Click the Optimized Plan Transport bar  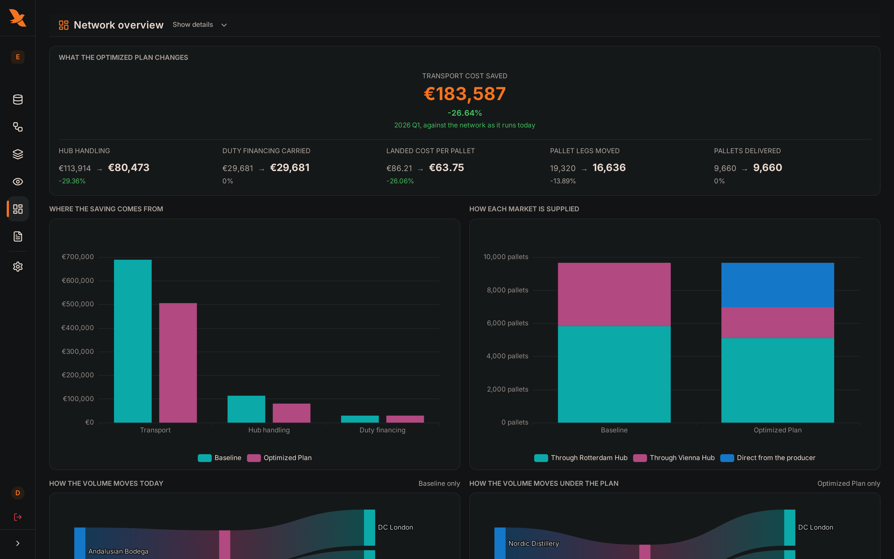(178, 363)
